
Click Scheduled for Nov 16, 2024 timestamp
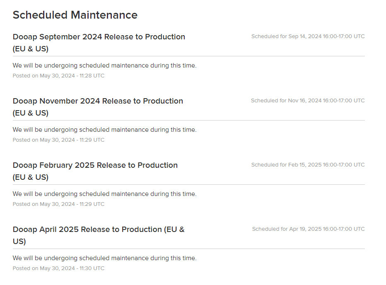click(308, 101)
